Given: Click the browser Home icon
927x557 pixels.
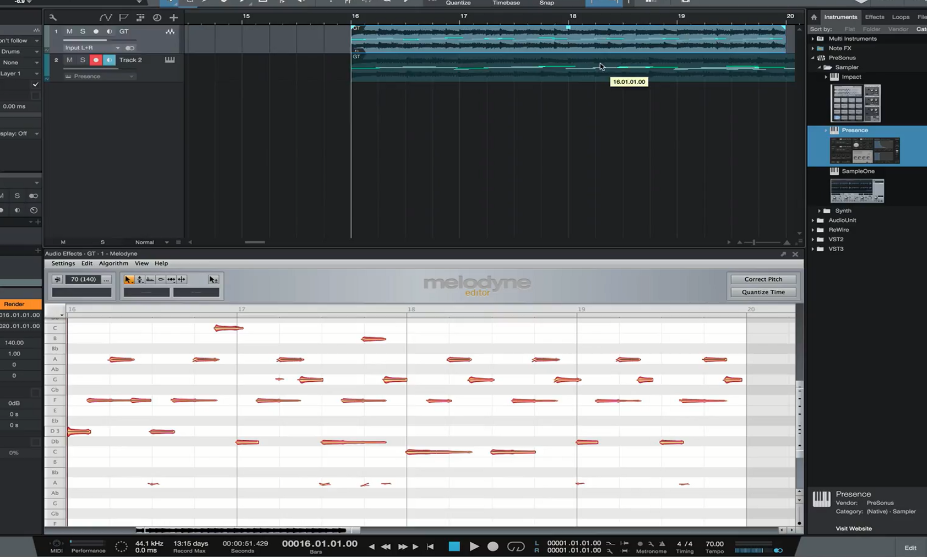Looking at the screenshot, I should tap(814, 17).
